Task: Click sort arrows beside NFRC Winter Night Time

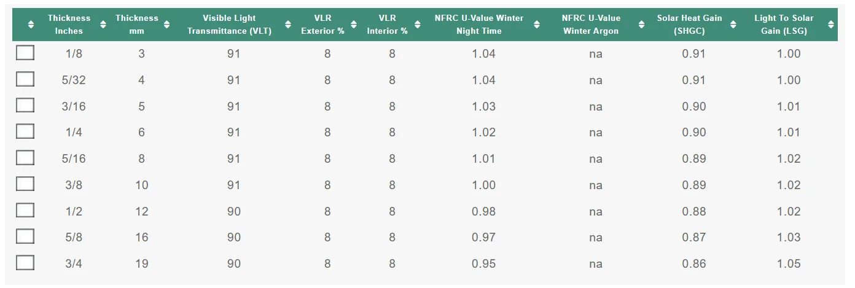Action: point(537,25)
